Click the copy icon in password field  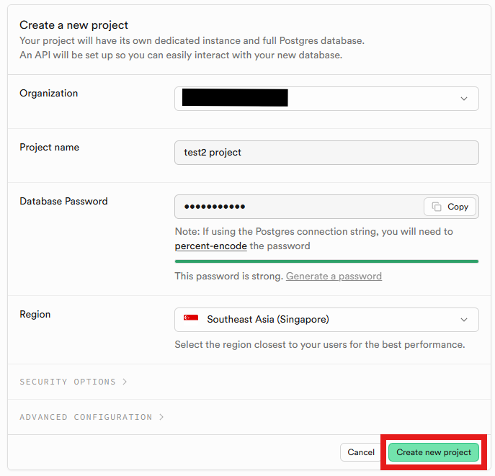coord(437,207)
